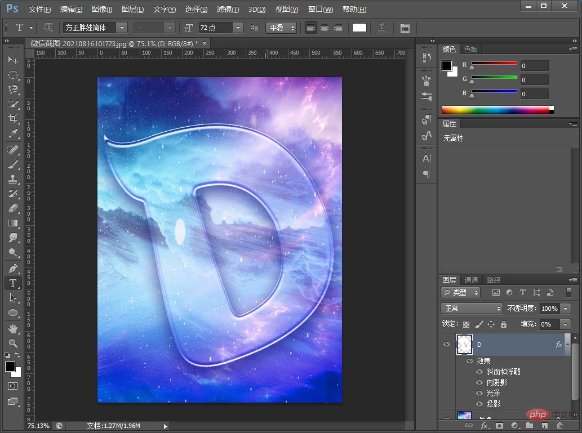Select the Lasso tool
This screenshot has height=433, width=582.
tap(13, 90)
